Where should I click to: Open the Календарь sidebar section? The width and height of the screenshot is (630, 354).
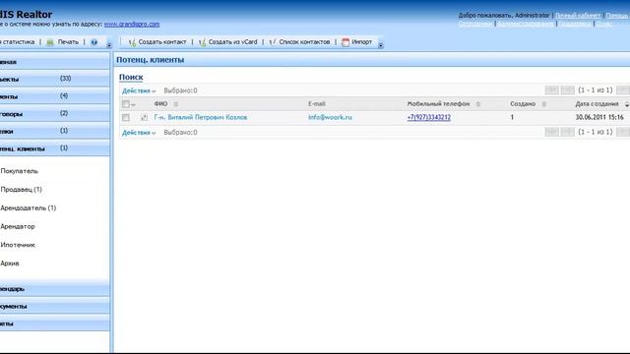(x=55, y=288)
